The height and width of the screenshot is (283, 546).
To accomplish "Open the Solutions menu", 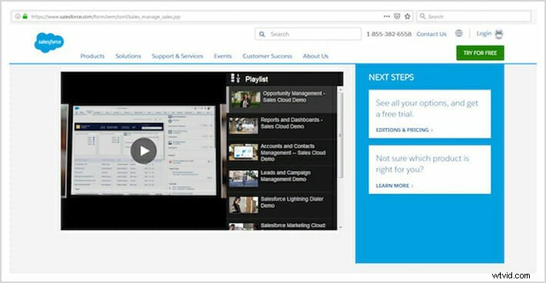I will [x=128, y=56].
